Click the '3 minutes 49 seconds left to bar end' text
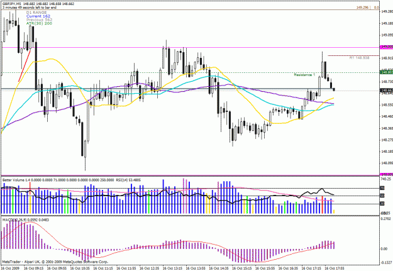This screenshot has height=271, width=393. 30,8
